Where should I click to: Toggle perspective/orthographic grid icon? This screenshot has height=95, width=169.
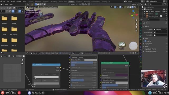[136, 31]
